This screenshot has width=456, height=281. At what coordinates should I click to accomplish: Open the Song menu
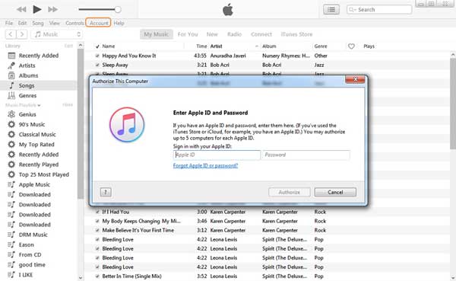(37, 23)
